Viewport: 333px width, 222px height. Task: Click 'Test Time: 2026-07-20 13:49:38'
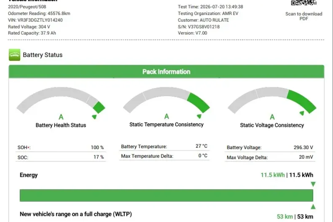click(210, 7)
